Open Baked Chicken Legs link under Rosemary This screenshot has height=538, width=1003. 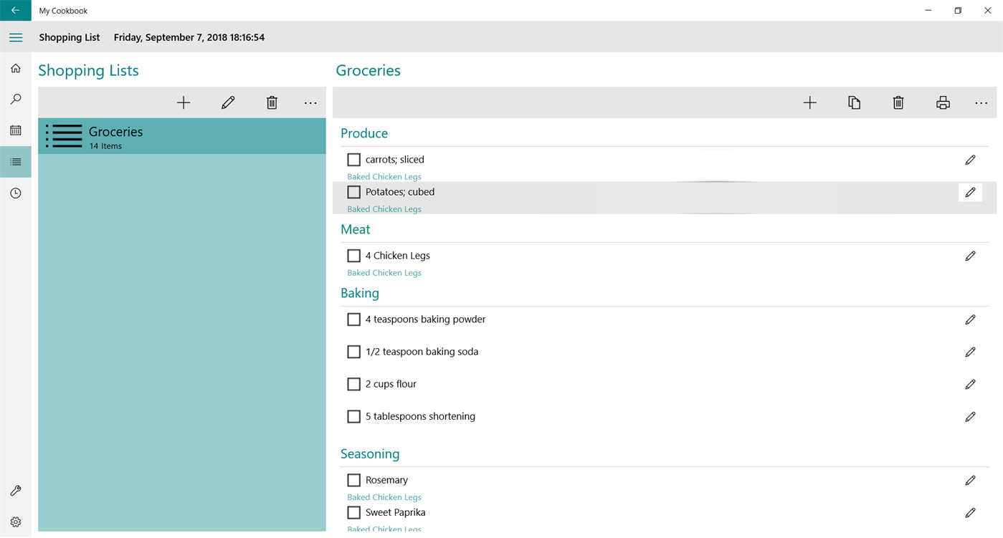coord(384,497)
